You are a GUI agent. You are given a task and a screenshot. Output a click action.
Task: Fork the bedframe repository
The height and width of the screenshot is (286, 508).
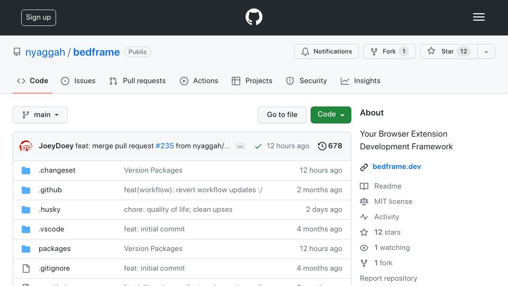[389, 51]
